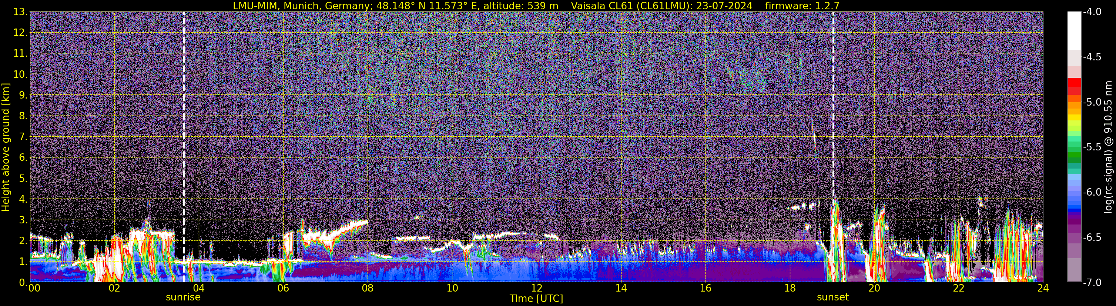This screenshot has height=306, width=1116.
Task: Click the '5.' height axis tick label
Action: click(x=23, y=178)
